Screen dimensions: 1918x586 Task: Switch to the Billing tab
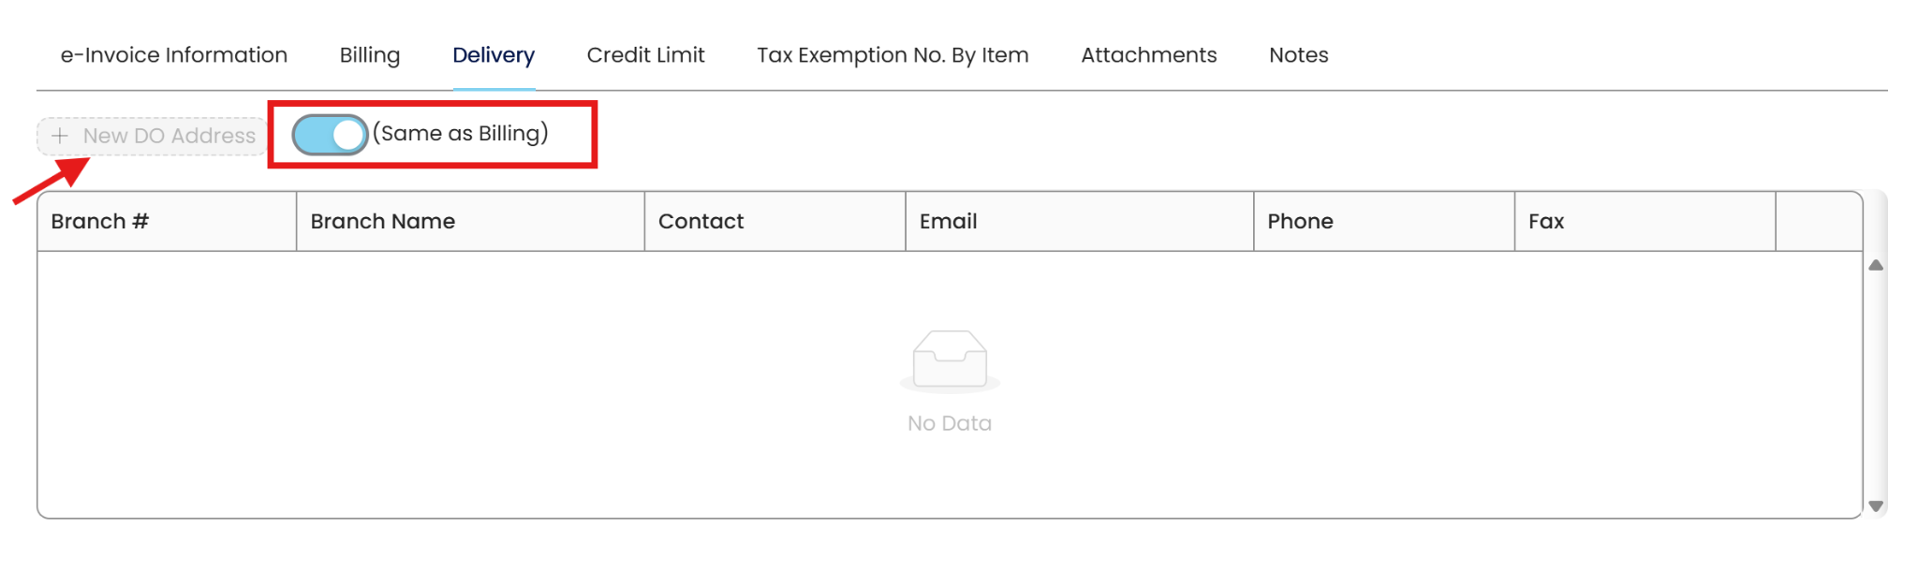click(x=370, y=55)
